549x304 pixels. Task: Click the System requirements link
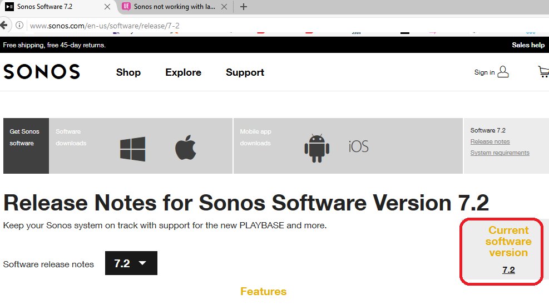click(x=499, y=153)
